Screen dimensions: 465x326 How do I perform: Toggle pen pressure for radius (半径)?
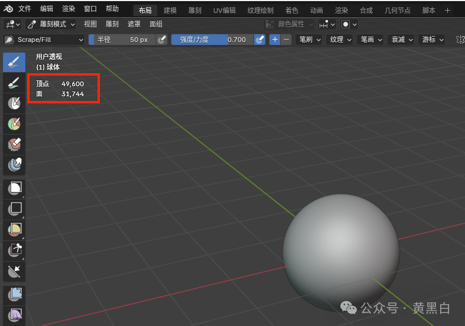pyautogui.click(x=162, y=40)
